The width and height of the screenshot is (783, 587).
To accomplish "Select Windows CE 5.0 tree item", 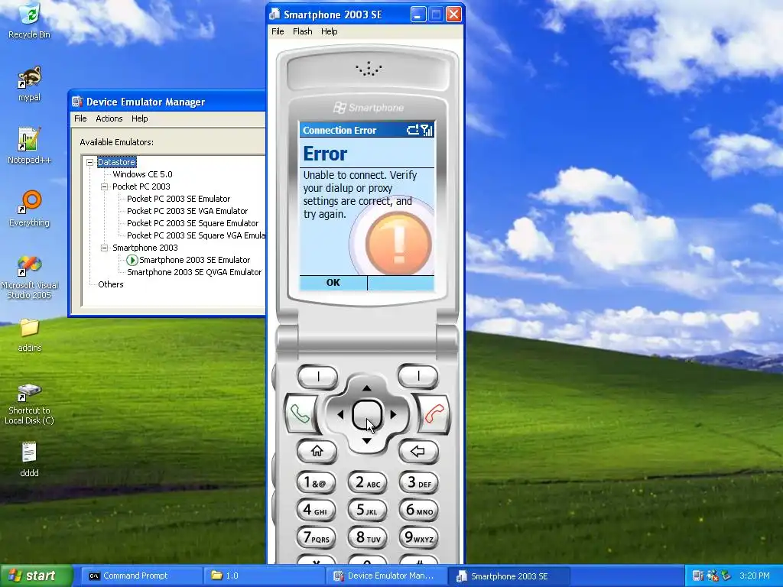I will [x=142, y=174].
